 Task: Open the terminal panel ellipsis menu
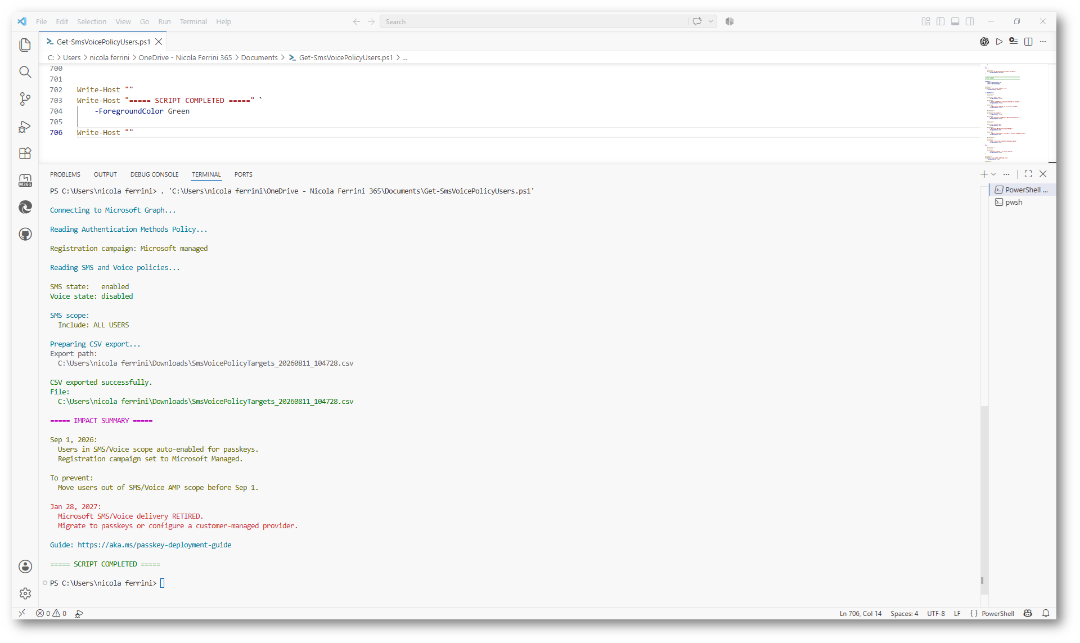pyautogui.click(x=1006, y=174)
